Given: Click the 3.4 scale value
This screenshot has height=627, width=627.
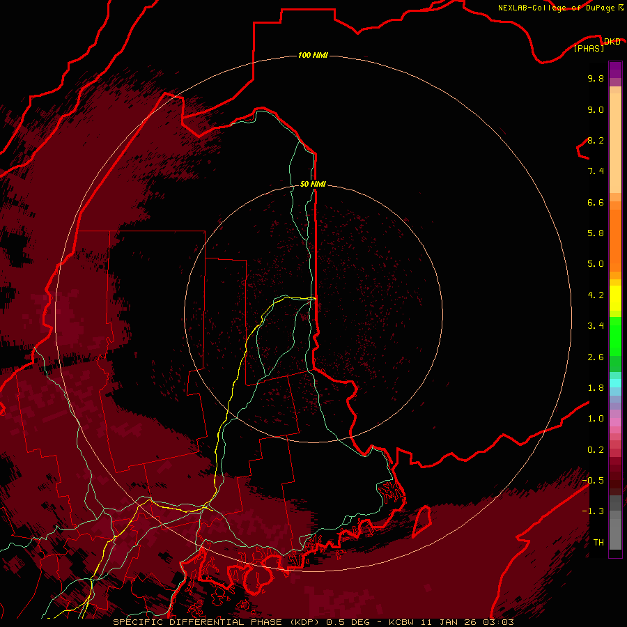Looking at the screenshot, I should tap(596, 326).
